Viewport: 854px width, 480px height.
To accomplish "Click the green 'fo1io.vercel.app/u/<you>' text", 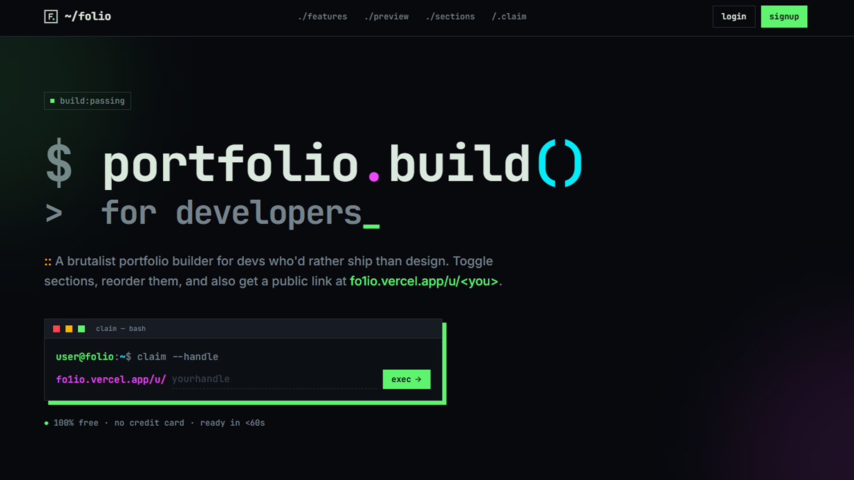I will click(424, 281).
